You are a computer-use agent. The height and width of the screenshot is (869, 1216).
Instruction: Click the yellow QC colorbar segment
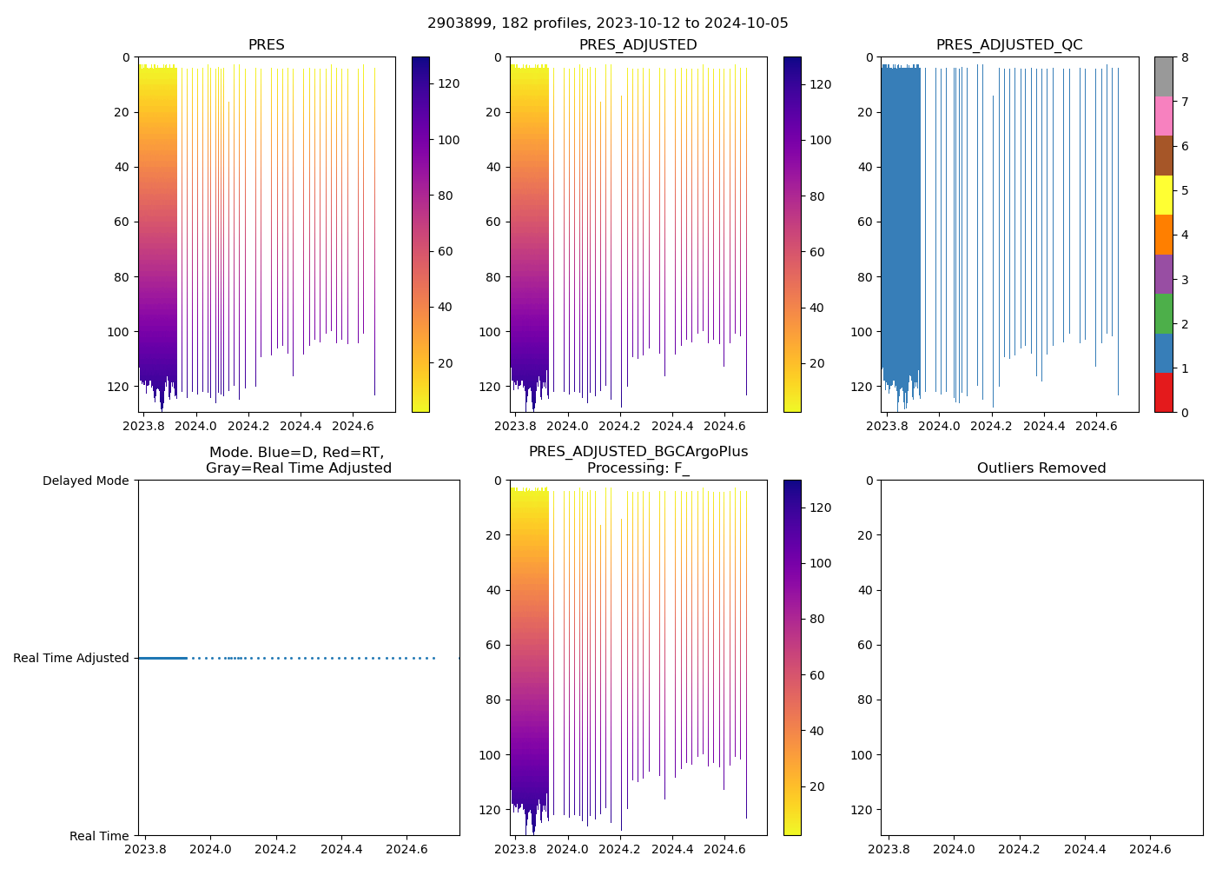[1163, 195]
